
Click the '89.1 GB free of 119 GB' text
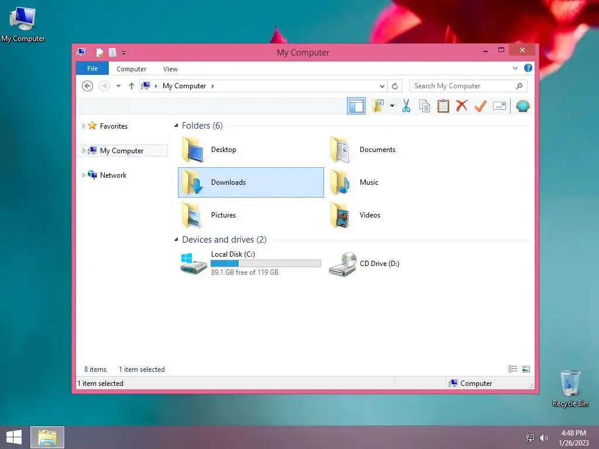[x=245, y=272]
